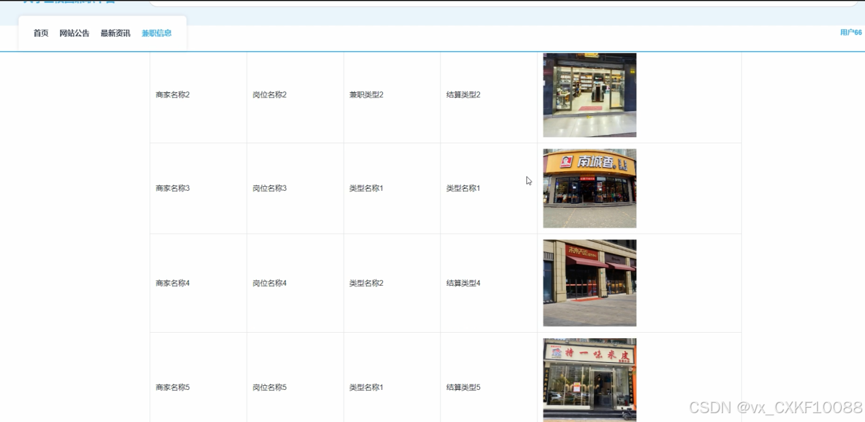Click the 岗位名称3 cell
Image resolution: width=865 pixels, height=422 pixels.
click(x=270, y=188)
